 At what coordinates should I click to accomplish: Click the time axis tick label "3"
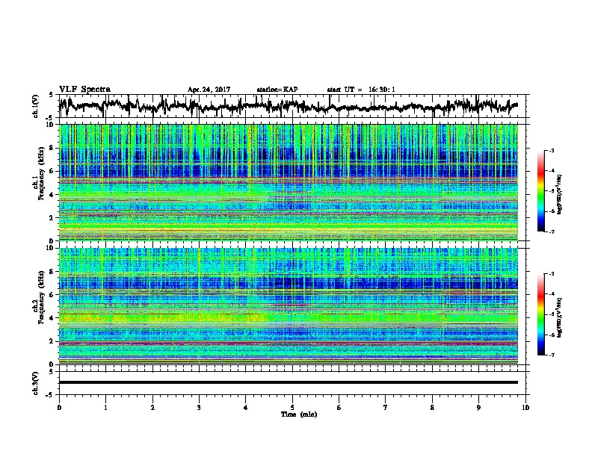(199, 408)
